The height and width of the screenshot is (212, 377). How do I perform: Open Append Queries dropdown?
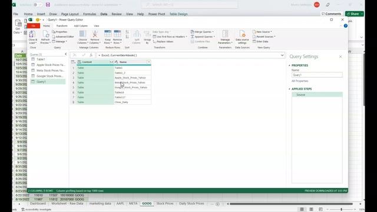(203, 37)
